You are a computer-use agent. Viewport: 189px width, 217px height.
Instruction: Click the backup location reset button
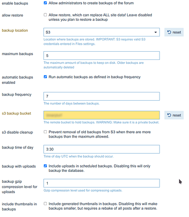(x=174, y=32)
